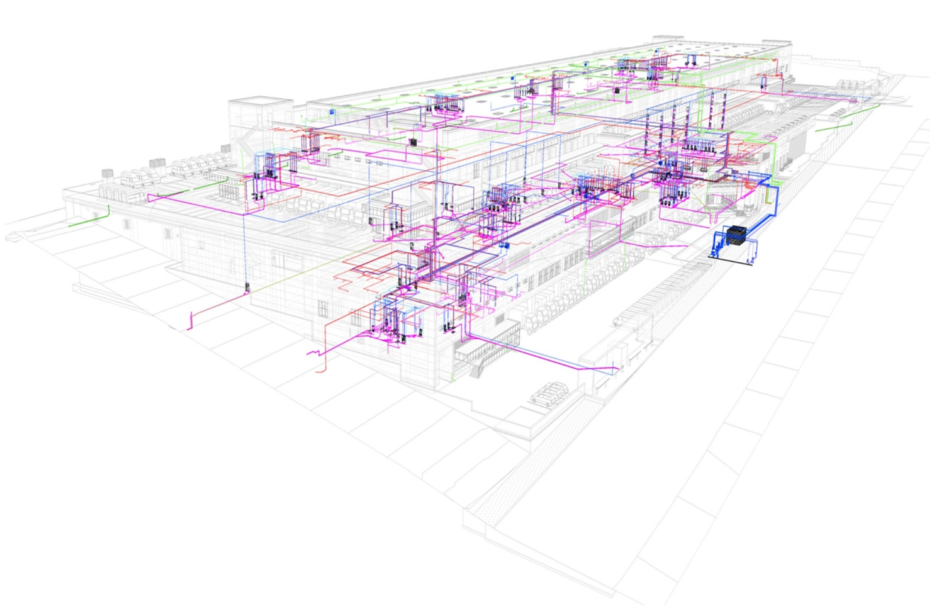944x606 pixels.
Task: Click the gray box unit on far-left roof
Action: click(x=108, y=172)
